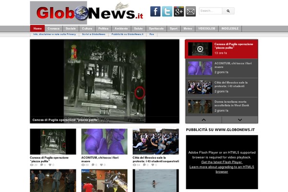288x192 pixels.
Task: Open grid thumbnail Canosa di Puglia operazione
Action: [x=53, y=142]
